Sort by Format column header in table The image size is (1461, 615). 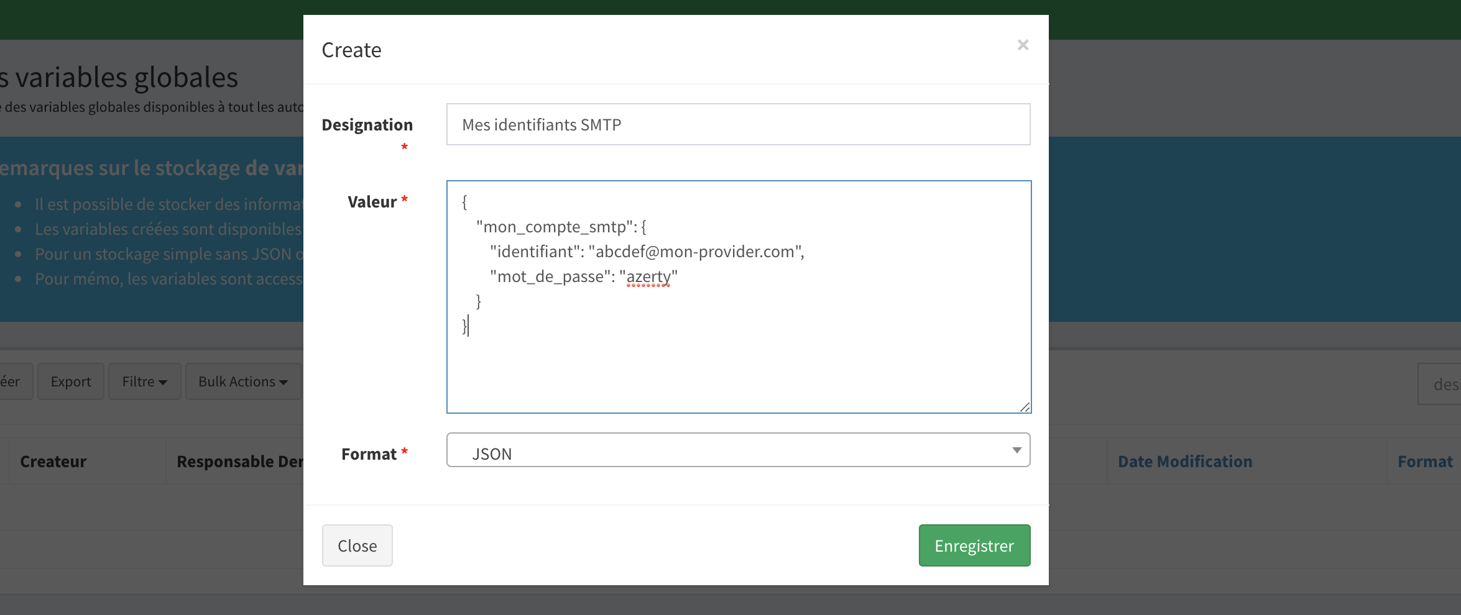[x=1425, y=462]
